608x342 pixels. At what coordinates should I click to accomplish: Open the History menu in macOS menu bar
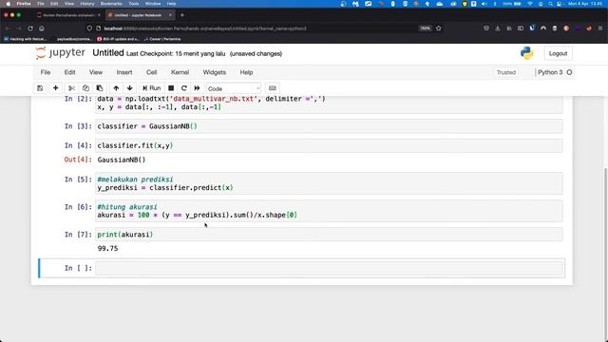(86, 4)
